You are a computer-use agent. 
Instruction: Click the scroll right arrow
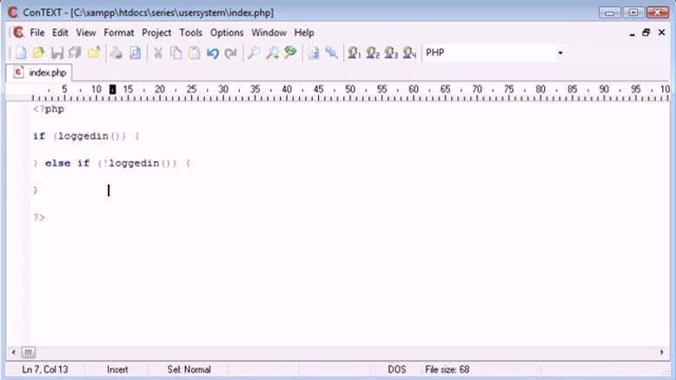coord(662,352)
